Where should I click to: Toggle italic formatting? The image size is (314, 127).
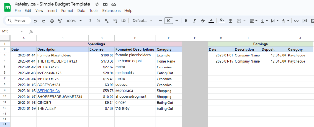click(x=194, y=21)
